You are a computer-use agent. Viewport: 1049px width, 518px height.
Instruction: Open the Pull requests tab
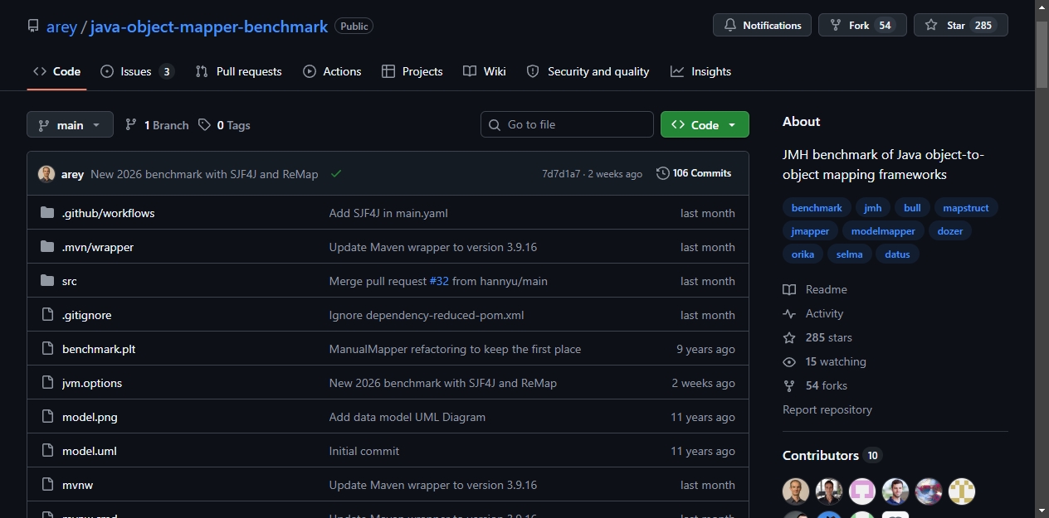[238, 71]
